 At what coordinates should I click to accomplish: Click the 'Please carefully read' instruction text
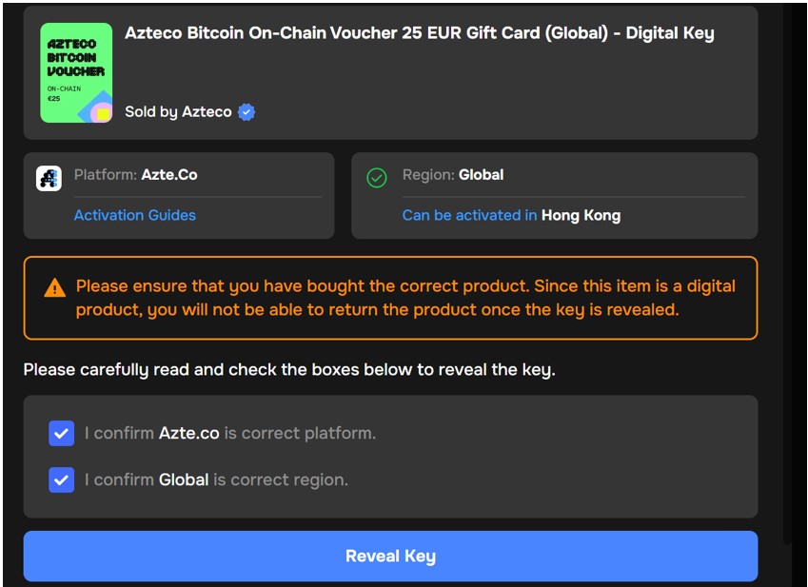click(x=289, y=369)
